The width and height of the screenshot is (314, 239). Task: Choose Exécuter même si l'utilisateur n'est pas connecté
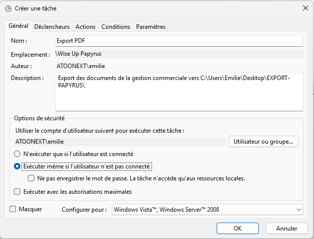coord(17,166)
